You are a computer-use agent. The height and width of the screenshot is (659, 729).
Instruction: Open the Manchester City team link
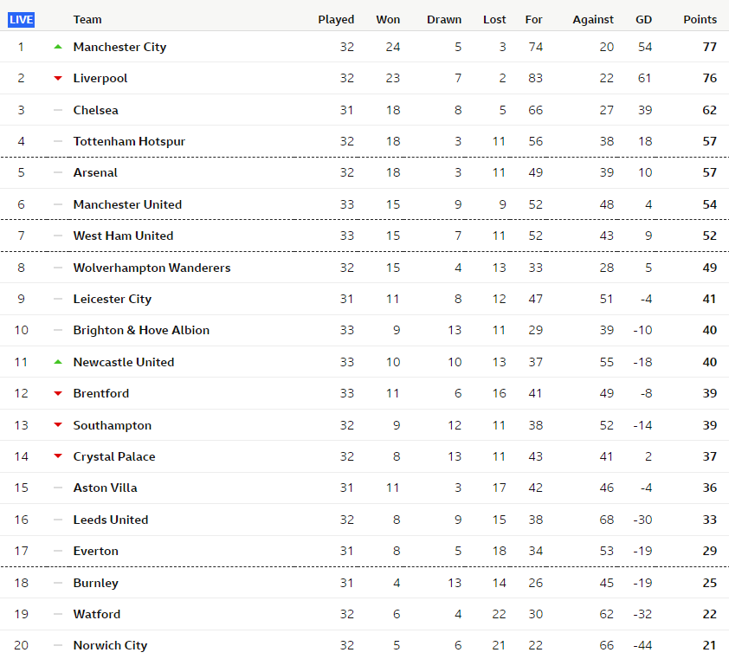pos(119,47)
